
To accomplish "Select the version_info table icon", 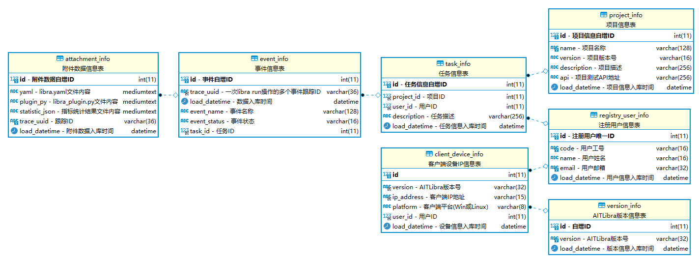I will pos(602,205).
